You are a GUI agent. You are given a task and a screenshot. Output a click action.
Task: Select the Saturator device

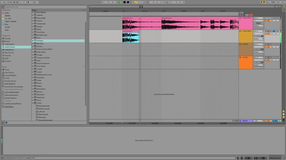pyautogui.click(x=40, y=95)
